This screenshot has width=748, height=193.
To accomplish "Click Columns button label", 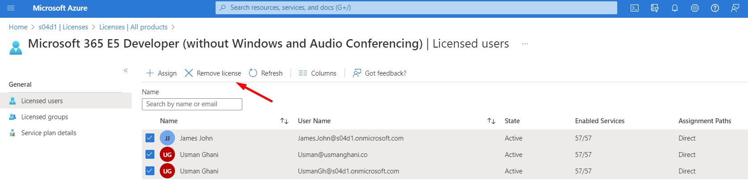I will coord(324,73).
